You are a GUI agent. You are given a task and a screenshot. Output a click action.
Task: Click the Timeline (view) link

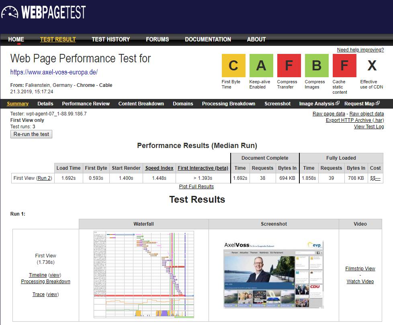55,275
